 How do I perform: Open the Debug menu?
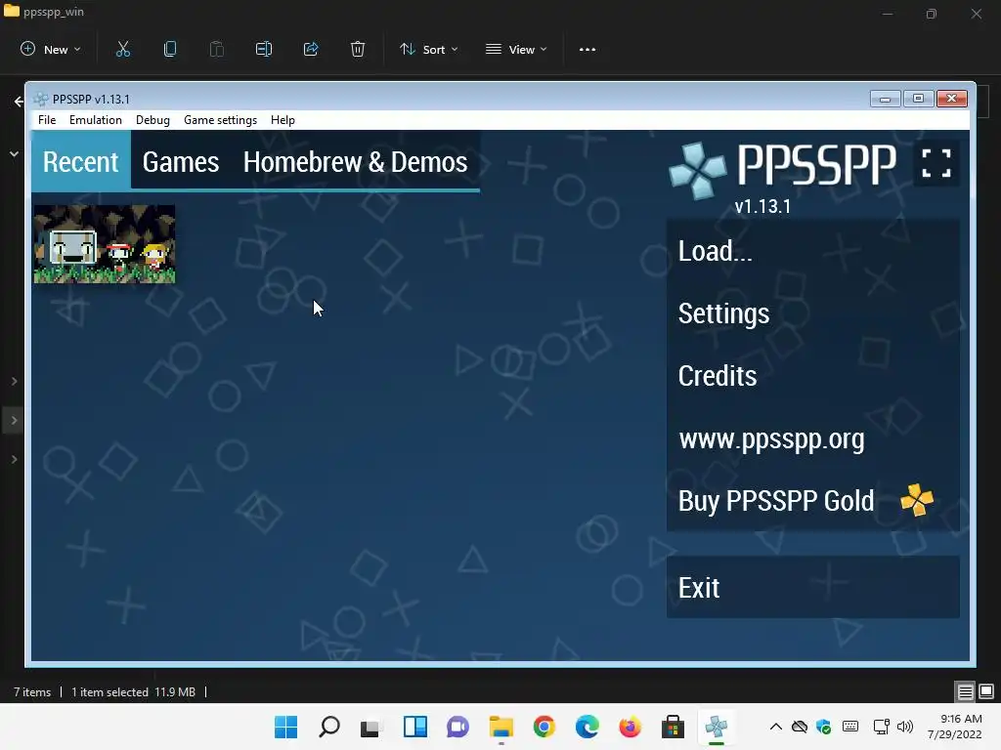(x=152, y=120)
